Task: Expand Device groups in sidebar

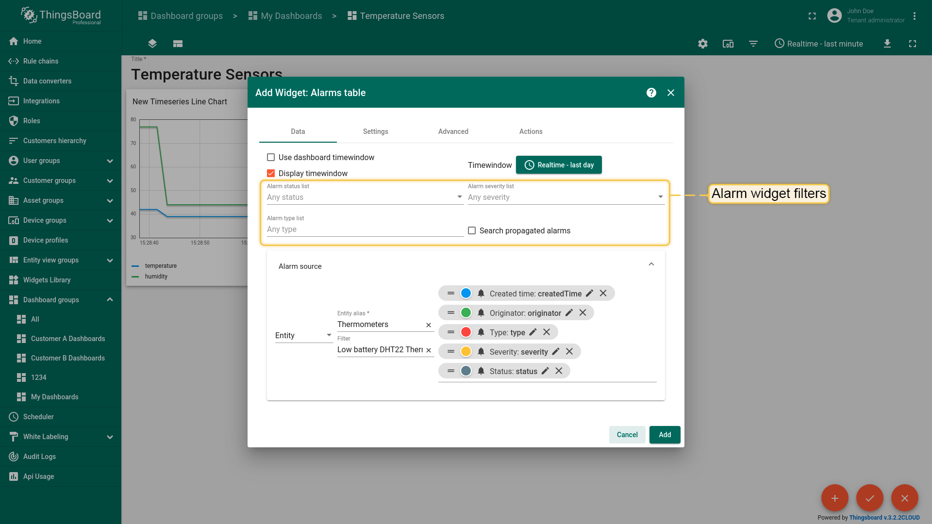Action: pos(110,220)
